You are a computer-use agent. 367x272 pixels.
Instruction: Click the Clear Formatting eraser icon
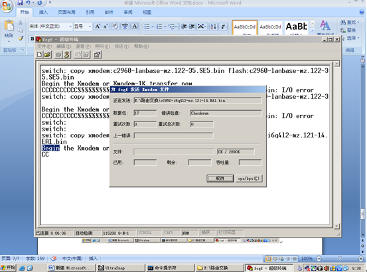pos(115,27)
